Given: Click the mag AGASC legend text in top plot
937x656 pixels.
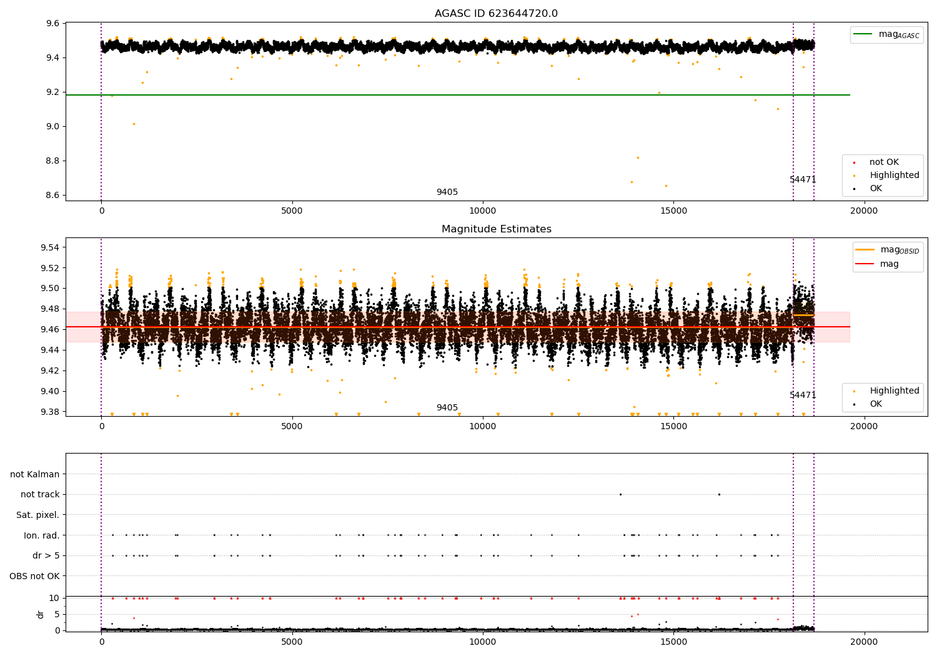Looking at the screenshot, I should [899, 34].
